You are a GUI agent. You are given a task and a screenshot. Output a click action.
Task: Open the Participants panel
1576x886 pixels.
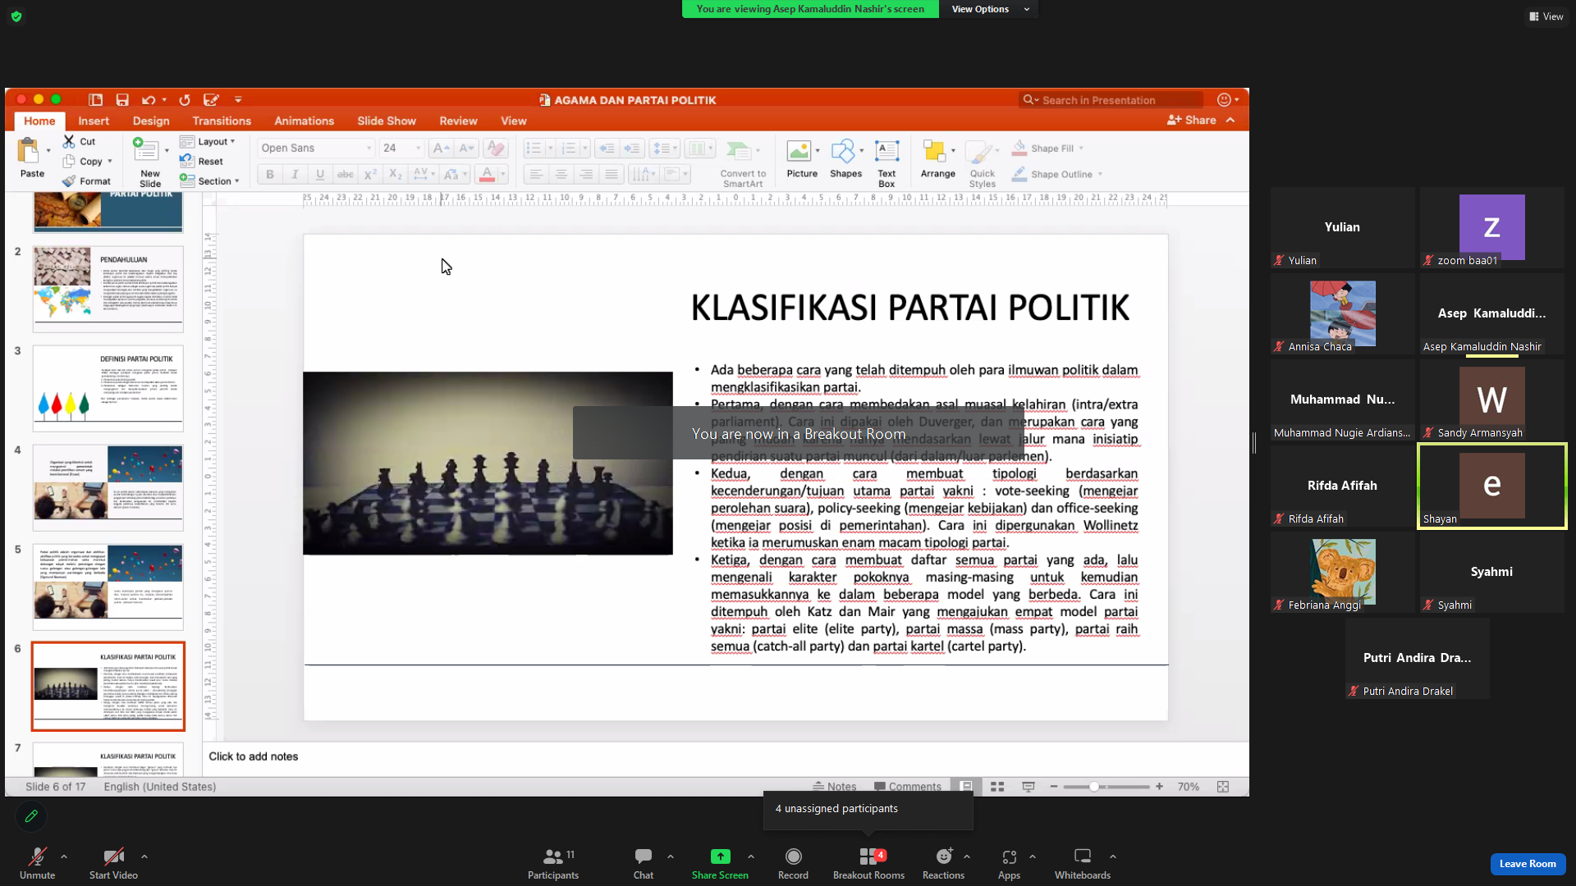tap(553, 863)
